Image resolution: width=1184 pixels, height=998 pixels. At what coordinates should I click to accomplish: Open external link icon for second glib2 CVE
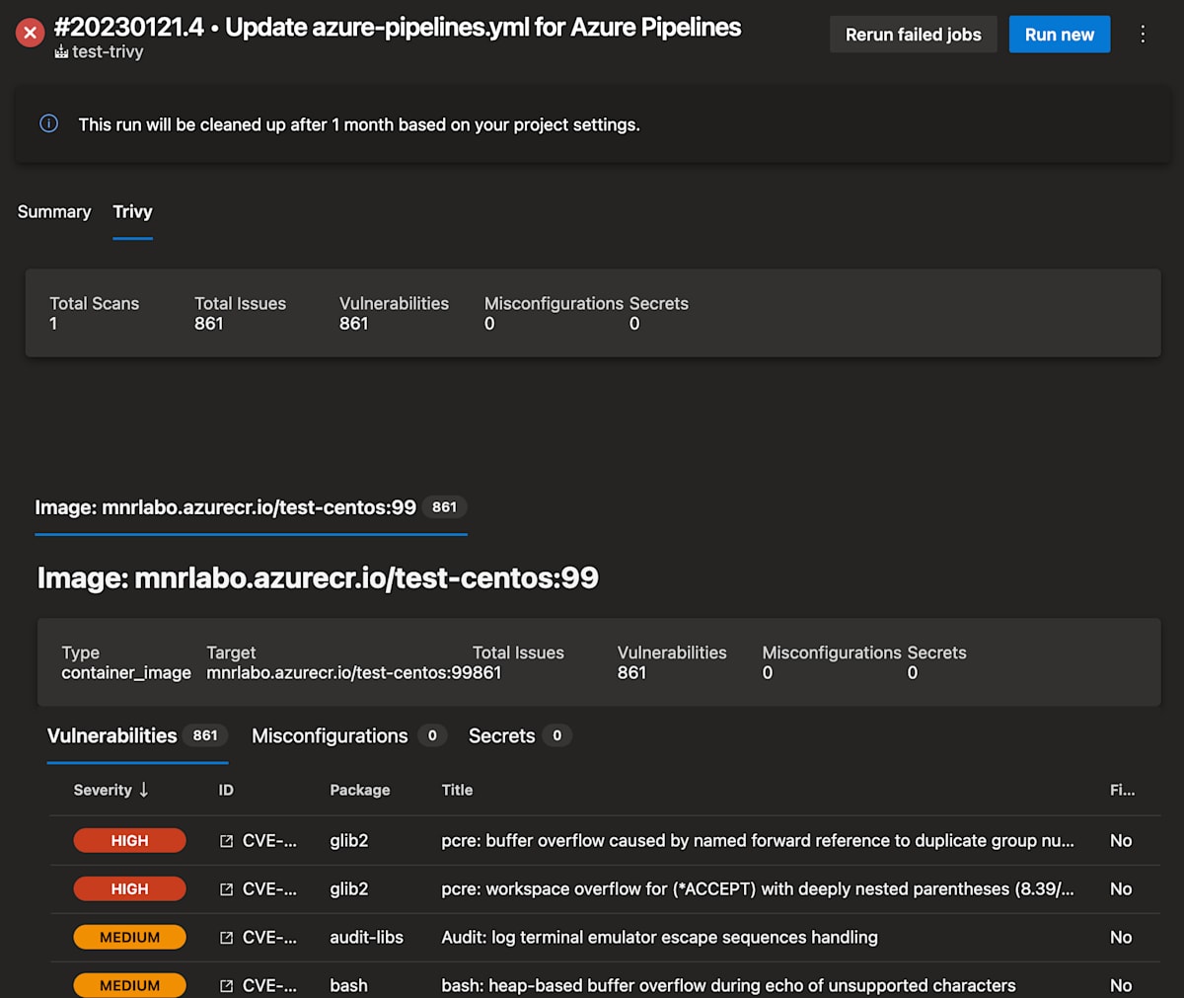point(226,889)
